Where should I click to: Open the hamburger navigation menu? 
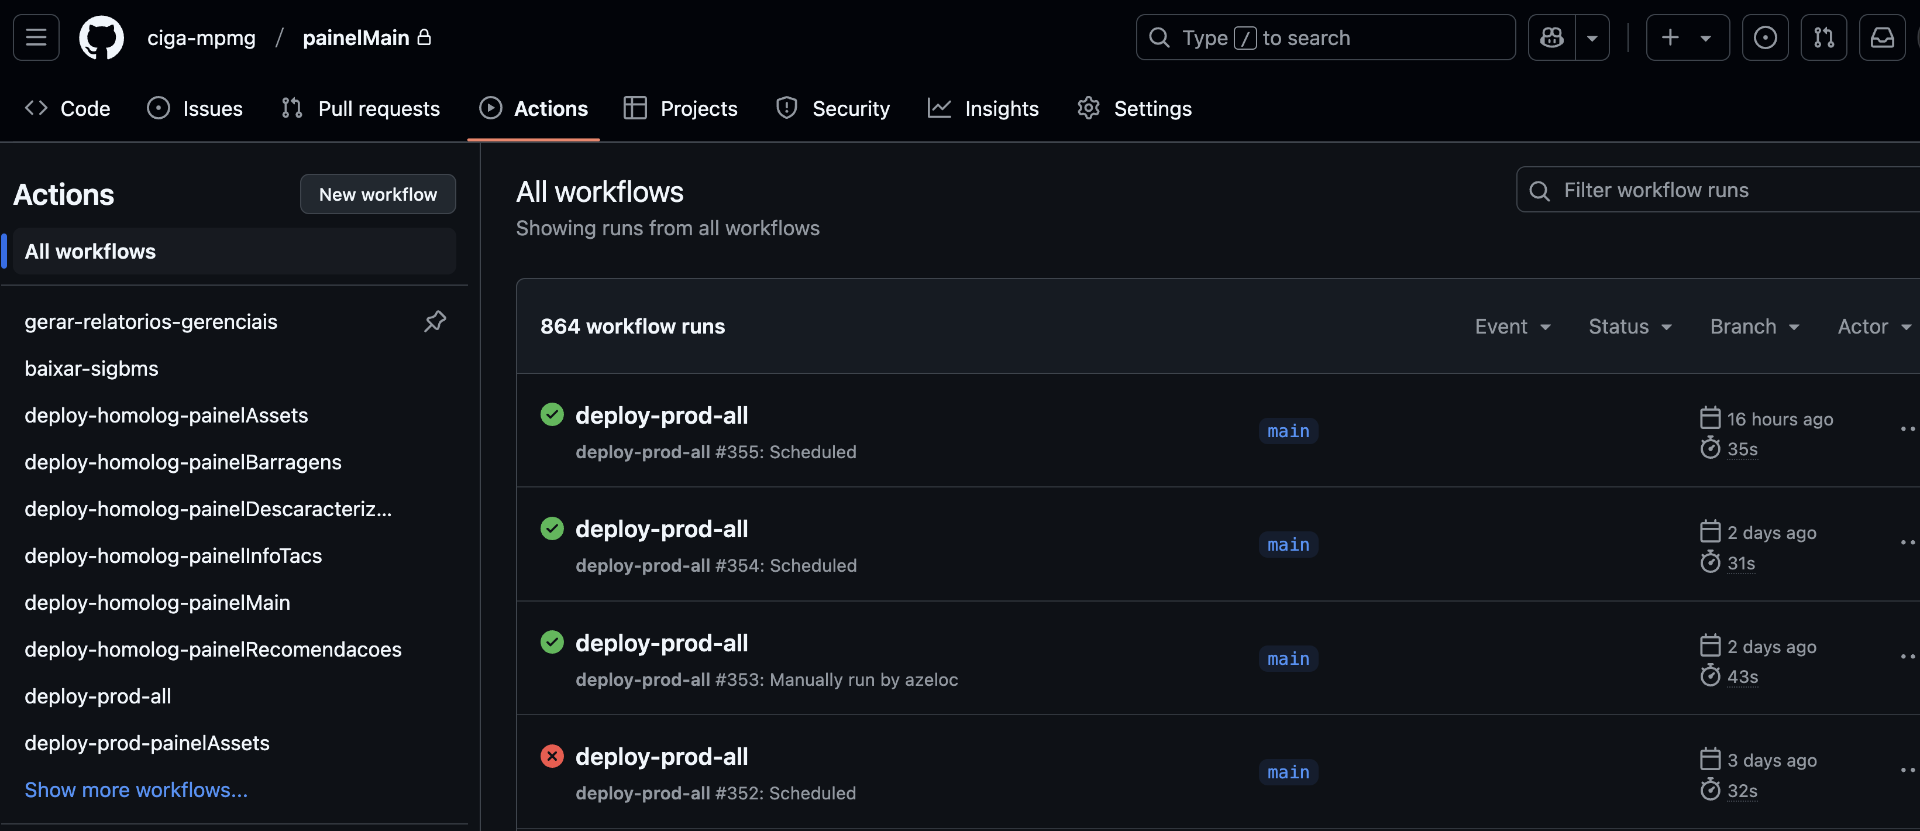click(x=36, y=37)
